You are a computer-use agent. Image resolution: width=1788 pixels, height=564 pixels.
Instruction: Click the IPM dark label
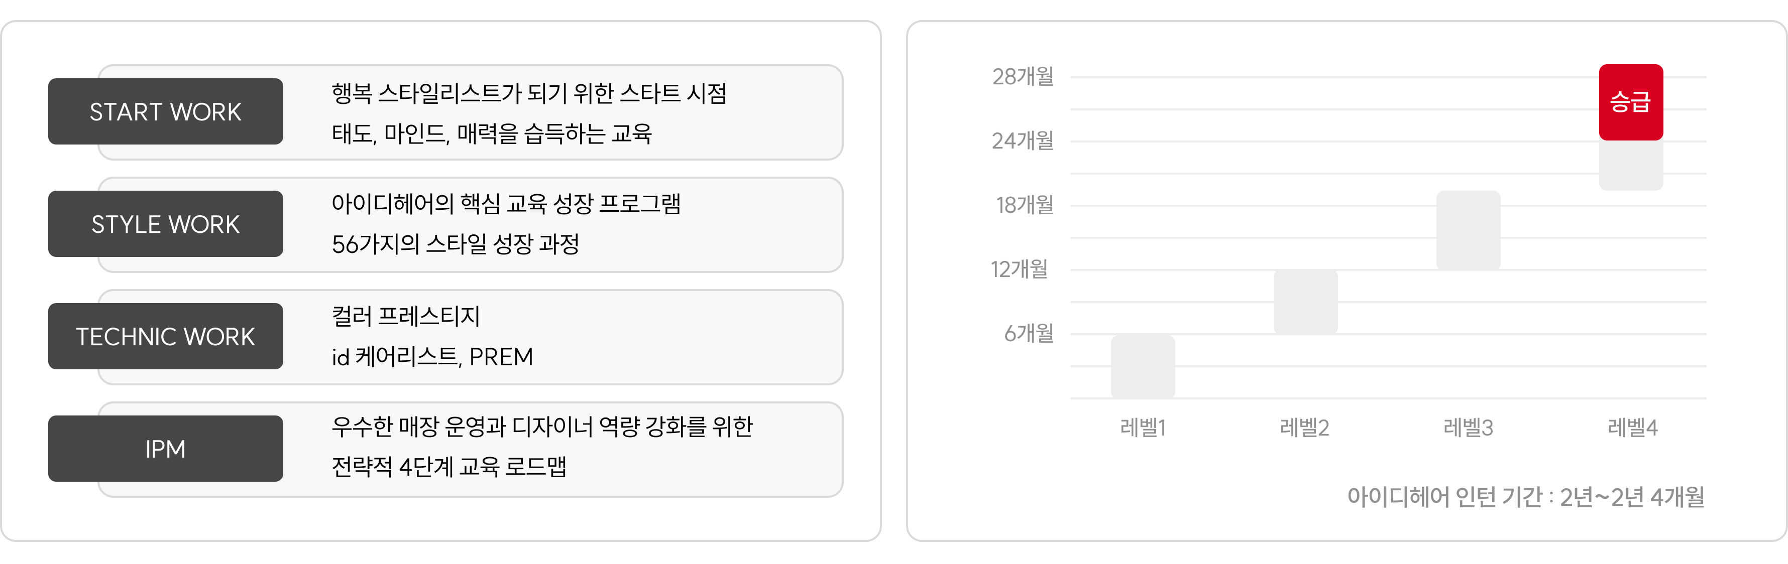tap(165, 449)
